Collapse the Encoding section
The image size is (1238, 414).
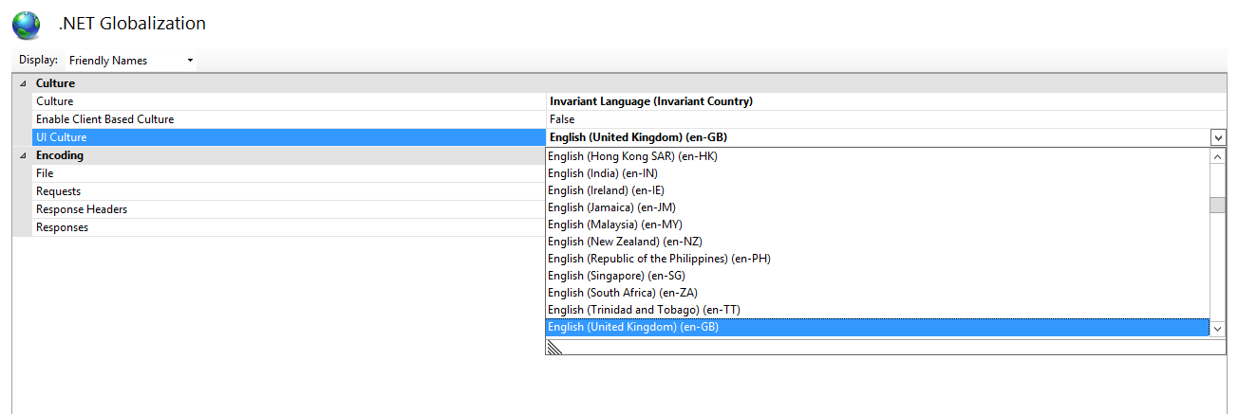pyautogui.click(x=23, y=155)
